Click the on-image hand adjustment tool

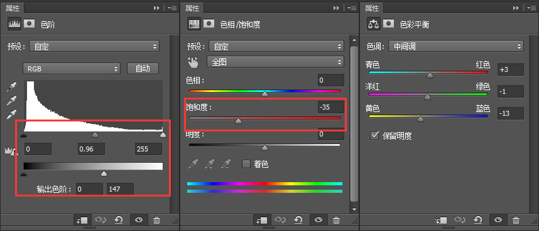coord(193,62)
